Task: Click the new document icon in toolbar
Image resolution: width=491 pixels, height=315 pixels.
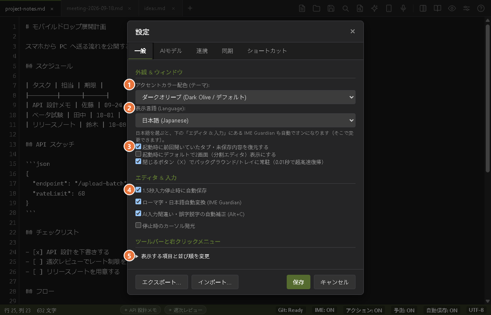Action: point(302,8)
